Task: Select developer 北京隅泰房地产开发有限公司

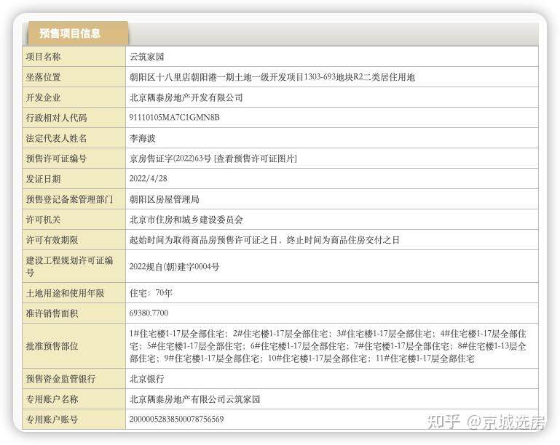Action: pos(186,97)
